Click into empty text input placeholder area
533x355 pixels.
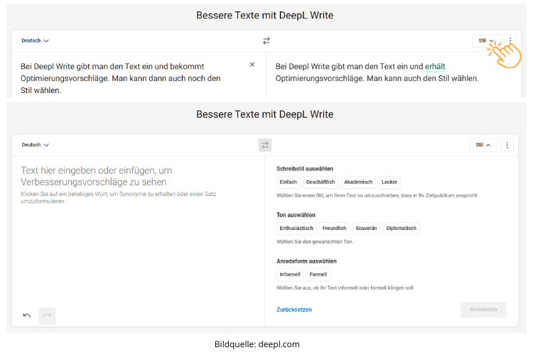(x=97, y=176)
